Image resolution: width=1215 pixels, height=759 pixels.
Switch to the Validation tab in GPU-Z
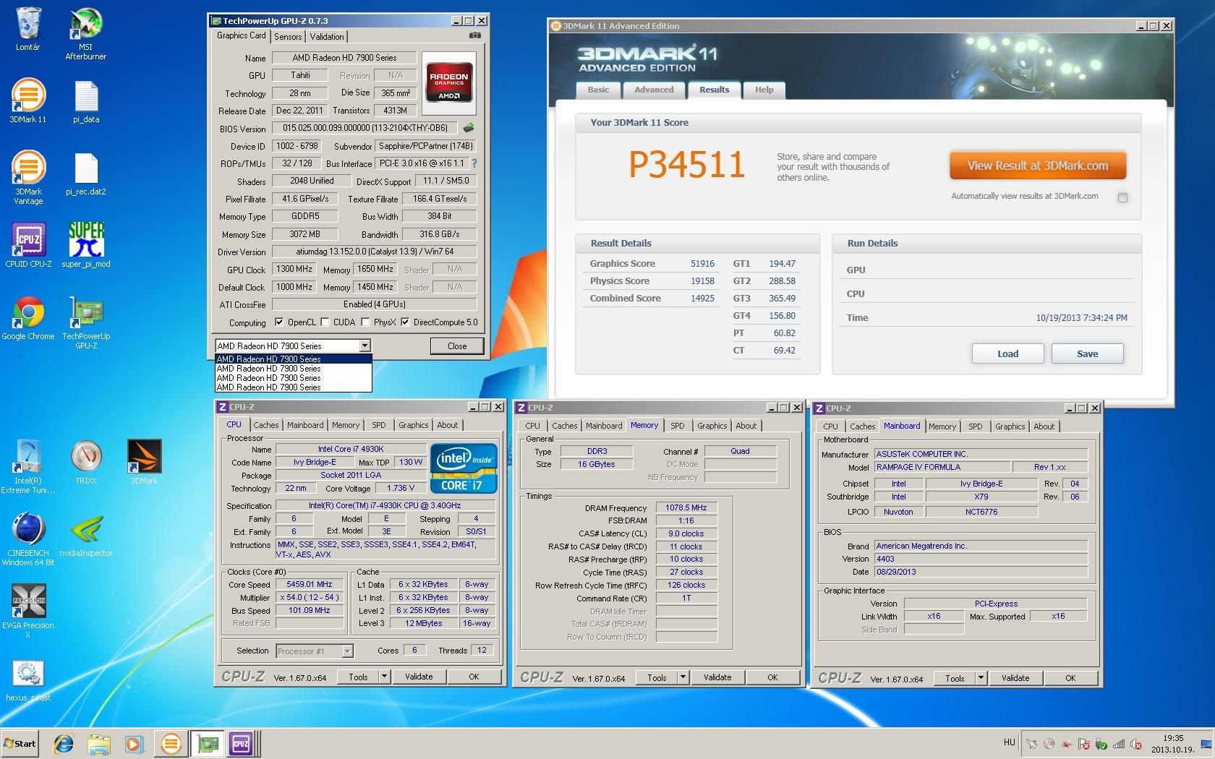click(327, 36)
